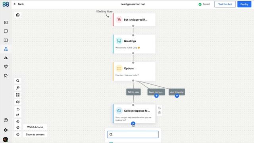This screenshot has width=254, height=143.
Task: Click the redo arrow icon
Action: (18, 115)
